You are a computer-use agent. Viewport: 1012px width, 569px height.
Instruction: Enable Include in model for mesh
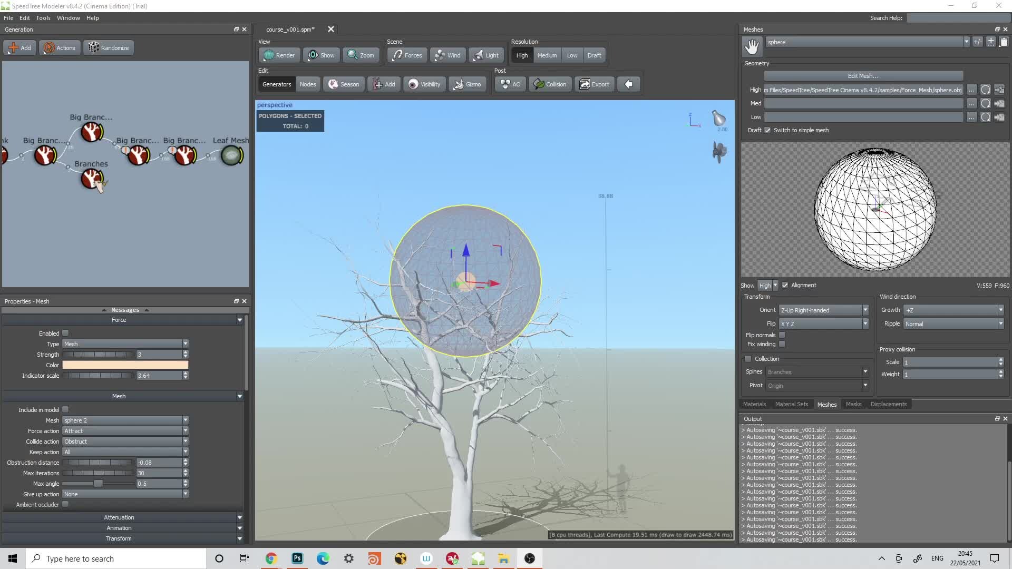point(65,409)
